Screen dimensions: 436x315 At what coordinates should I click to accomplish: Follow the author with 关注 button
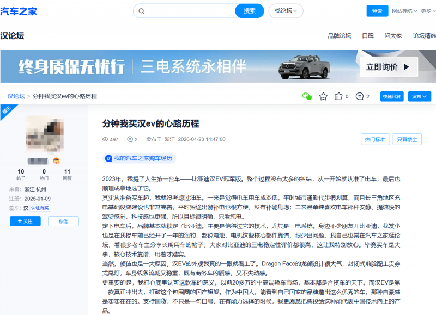pyautogui.click(x=25, y=221)
